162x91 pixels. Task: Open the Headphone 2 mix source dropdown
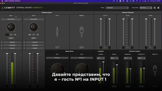[x=141, y=58]
